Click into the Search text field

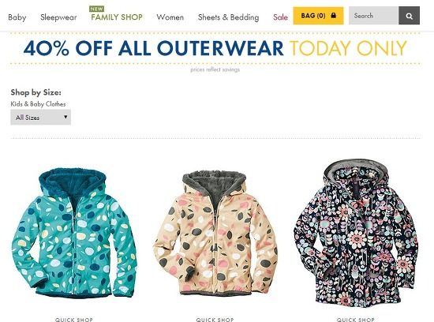[x=374, y=16]
